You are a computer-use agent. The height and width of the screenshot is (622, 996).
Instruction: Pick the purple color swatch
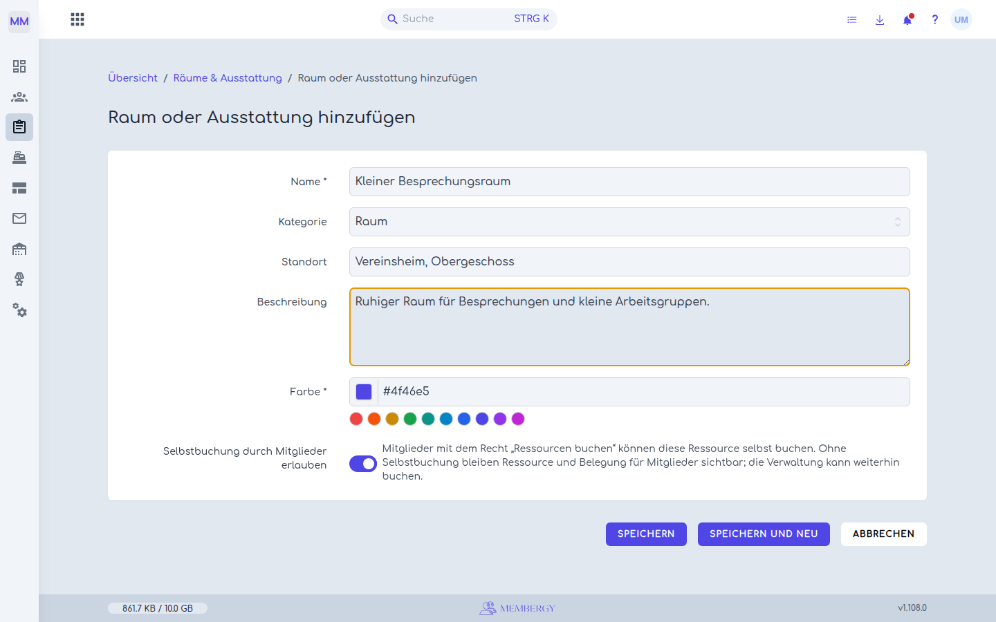(x=500, y=419)
